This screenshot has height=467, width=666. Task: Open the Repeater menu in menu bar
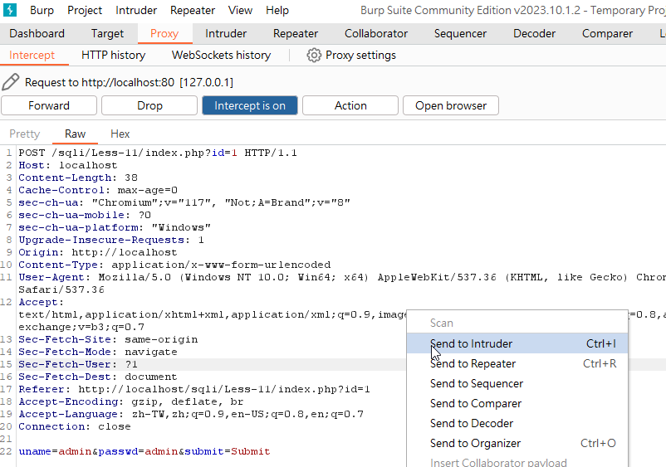[193, 10]
